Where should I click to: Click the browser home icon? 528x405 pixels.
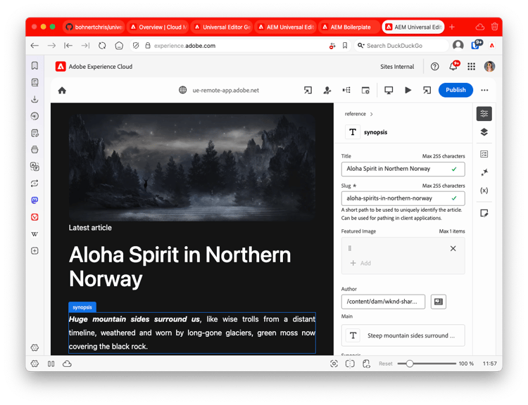point(119,46)
